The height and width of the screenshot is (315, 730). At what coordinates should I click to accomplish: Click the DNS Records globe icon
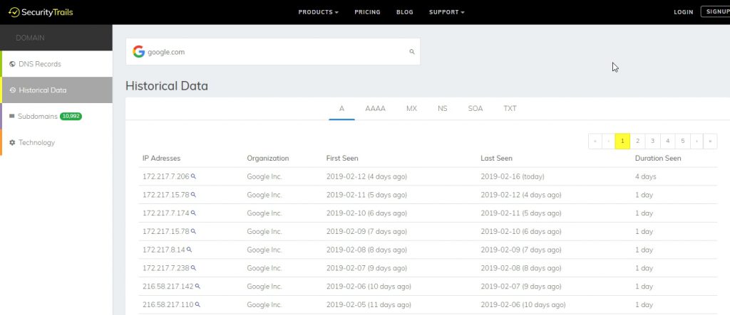tap(13, 64)
